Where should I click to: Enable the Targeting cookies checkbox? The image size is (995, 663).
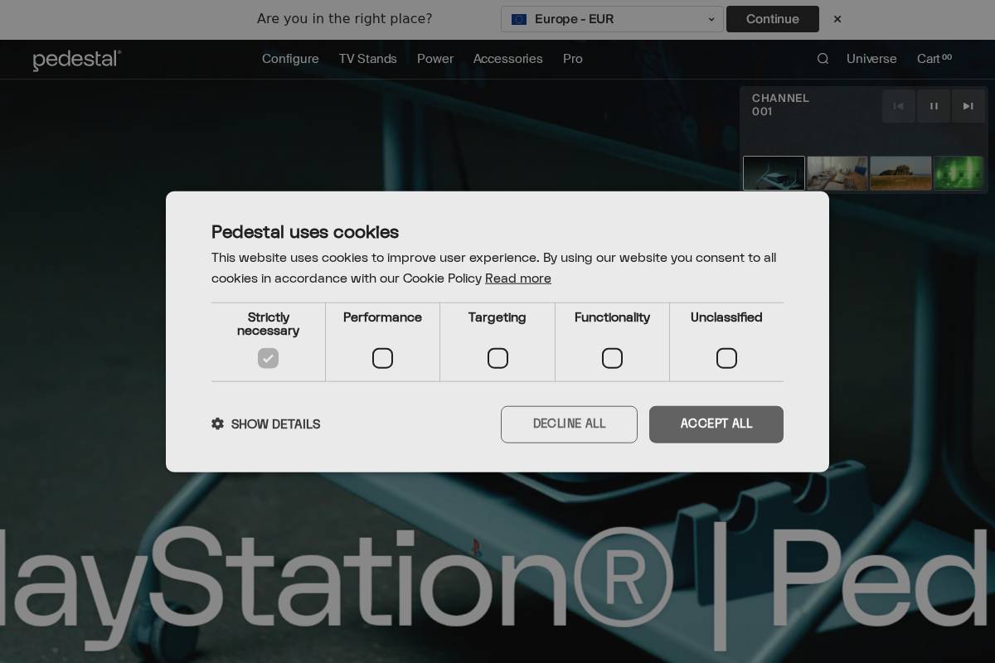click(498, 358)
